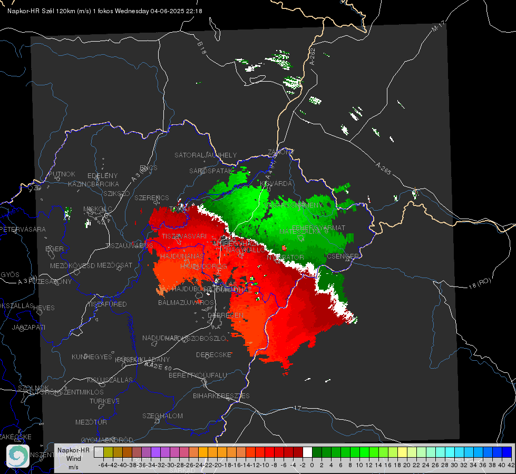Select the B 18 road label
Screen dimensions: 516x474
pyautogui.click(x=201, y=48)
